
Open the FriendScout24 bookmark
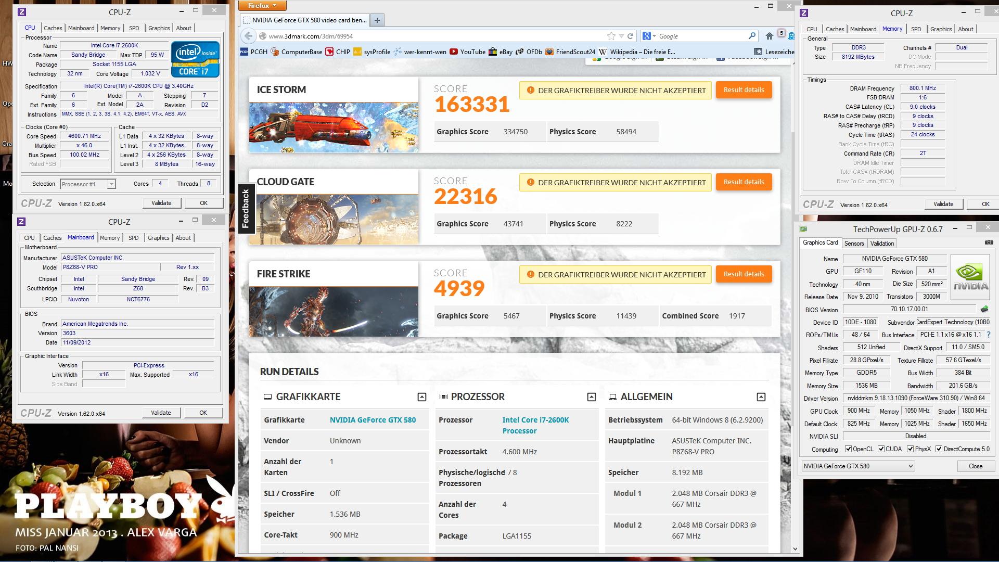(570, 52)
